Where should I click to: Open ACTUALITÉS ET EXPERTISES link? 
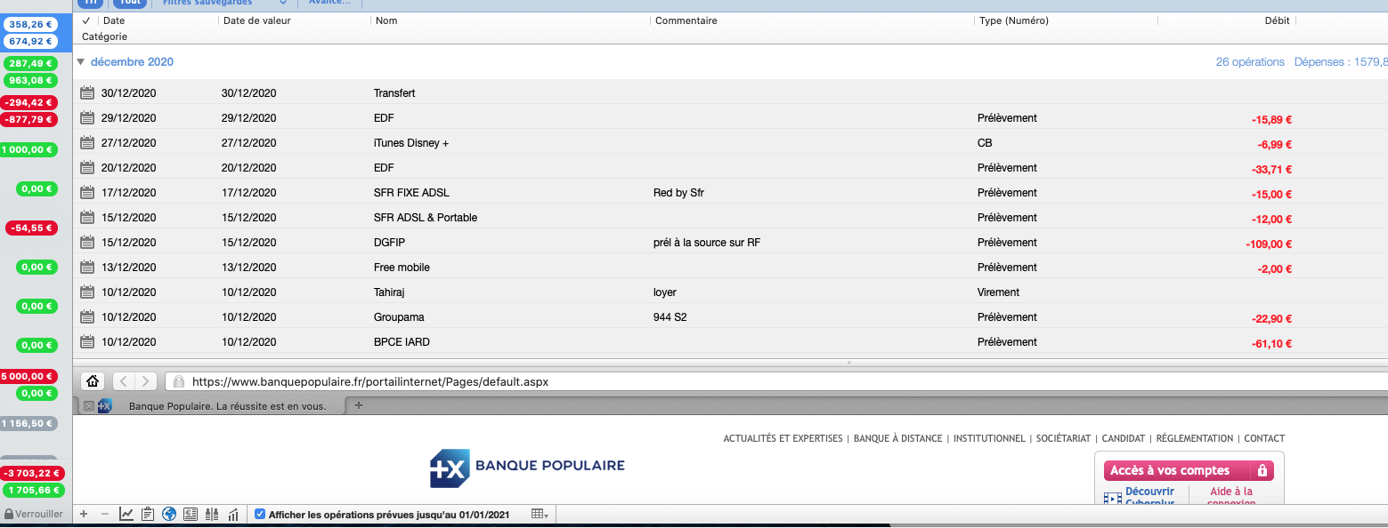[783, 438]
